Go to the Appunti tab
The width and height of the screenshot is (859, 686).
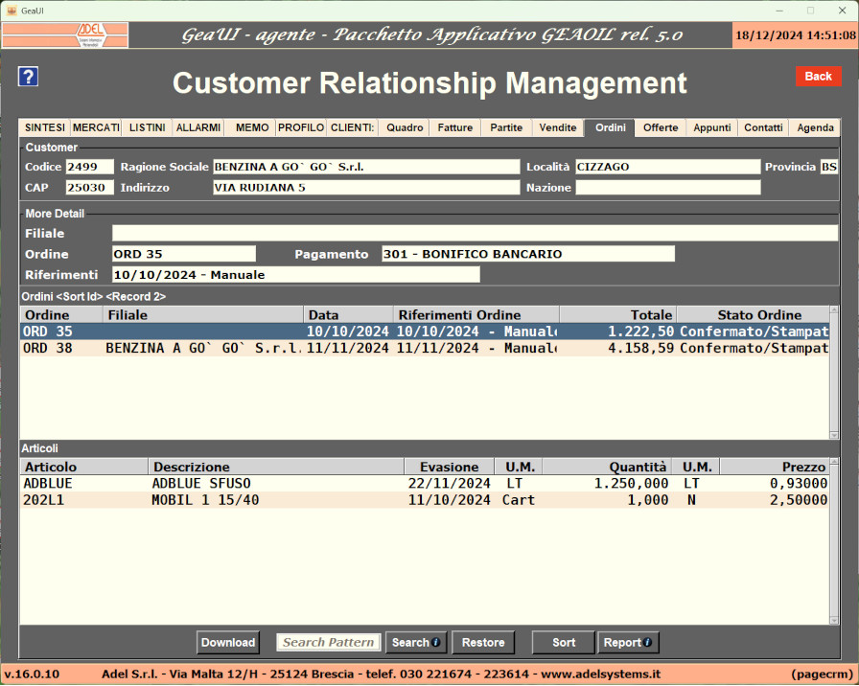(x=711, y=127)
